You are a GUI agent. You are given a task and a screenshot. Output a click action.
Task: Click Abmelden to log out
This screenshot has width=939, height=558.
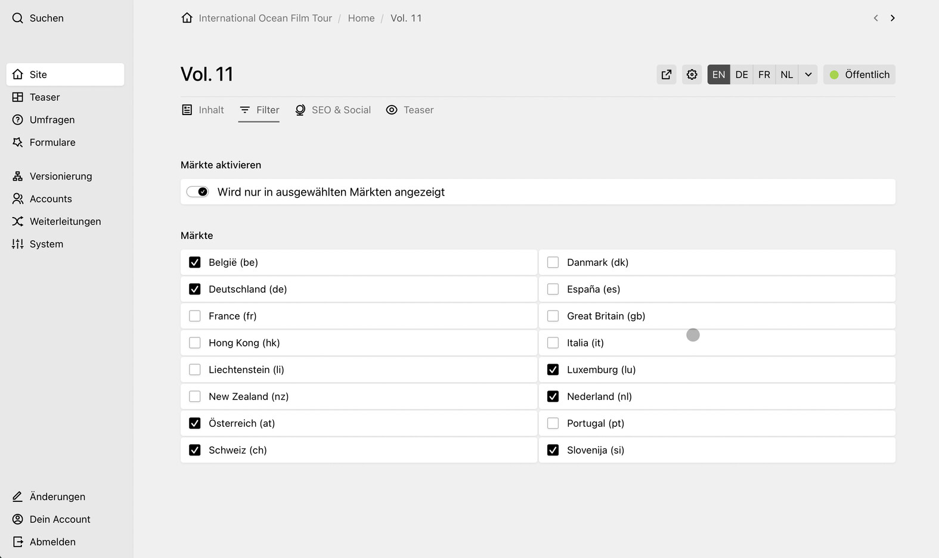tap(52, 542)
